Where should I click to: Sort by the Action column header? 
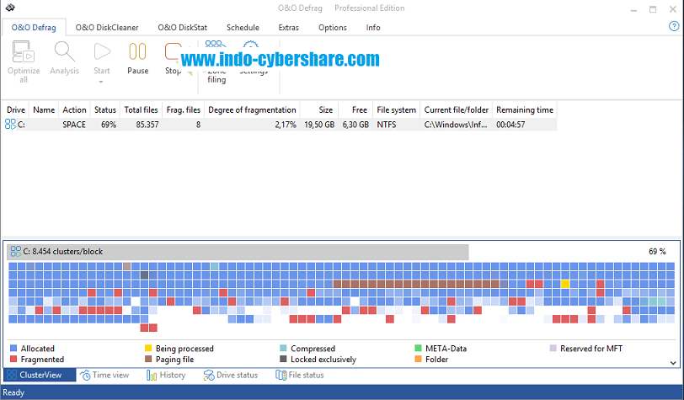74,110
